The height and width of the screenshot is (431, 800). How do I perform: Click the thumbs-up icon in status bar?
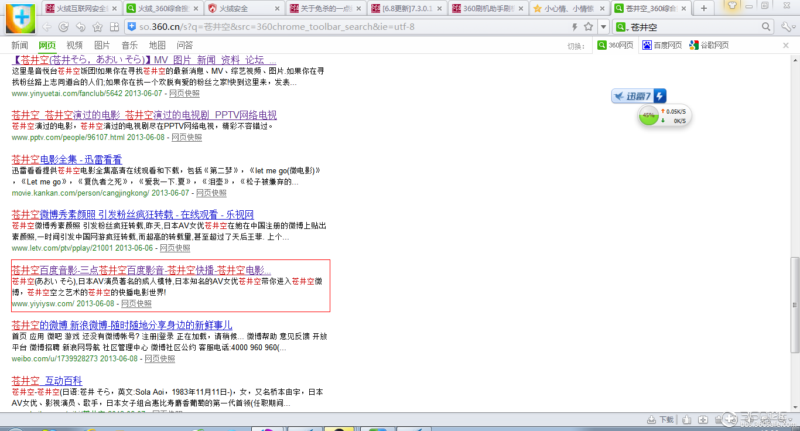[x=687, y=420]
